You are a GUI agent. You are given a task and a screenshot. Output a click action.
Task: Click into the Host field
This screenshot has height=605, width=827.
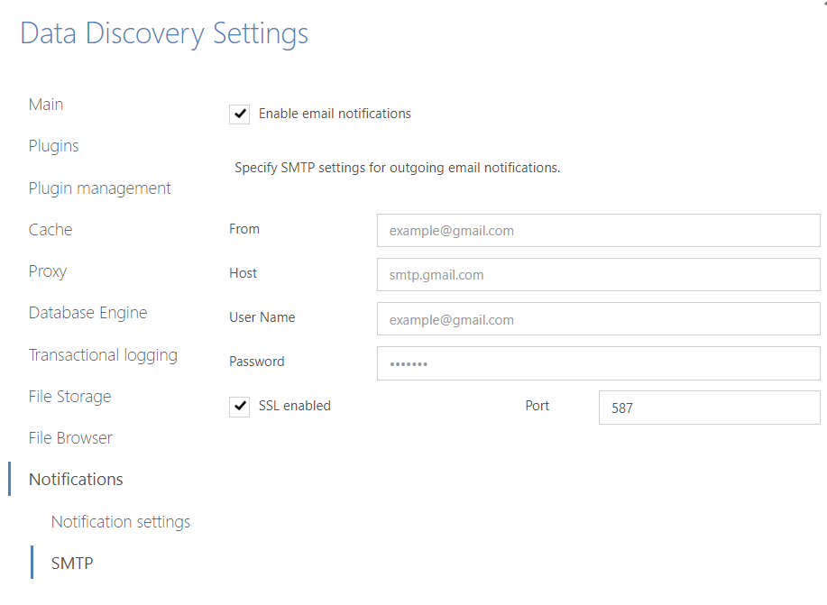[599, 275]
